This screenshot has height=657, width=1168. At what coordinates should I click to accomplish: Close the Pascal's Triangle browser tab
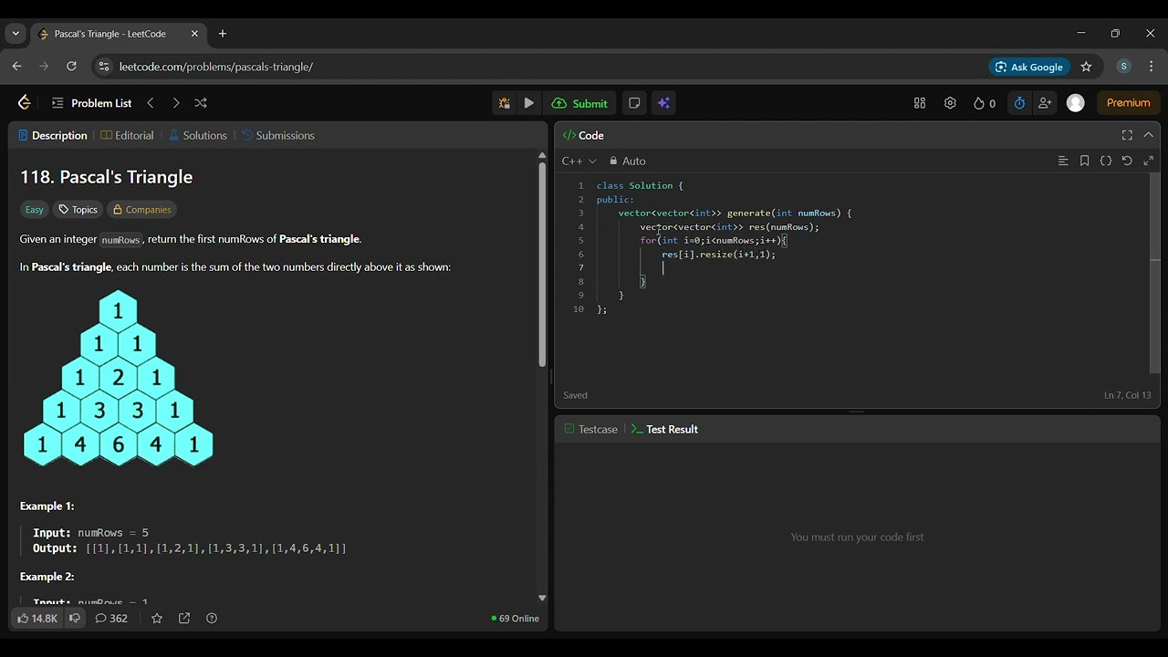tap(194, 34)
